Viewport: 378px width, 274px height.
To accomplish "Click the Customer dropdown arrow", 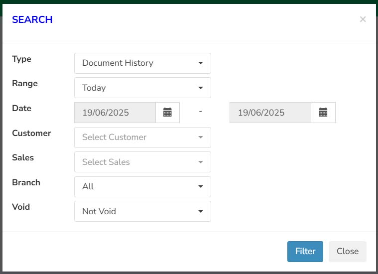I will tap(201, 137).
